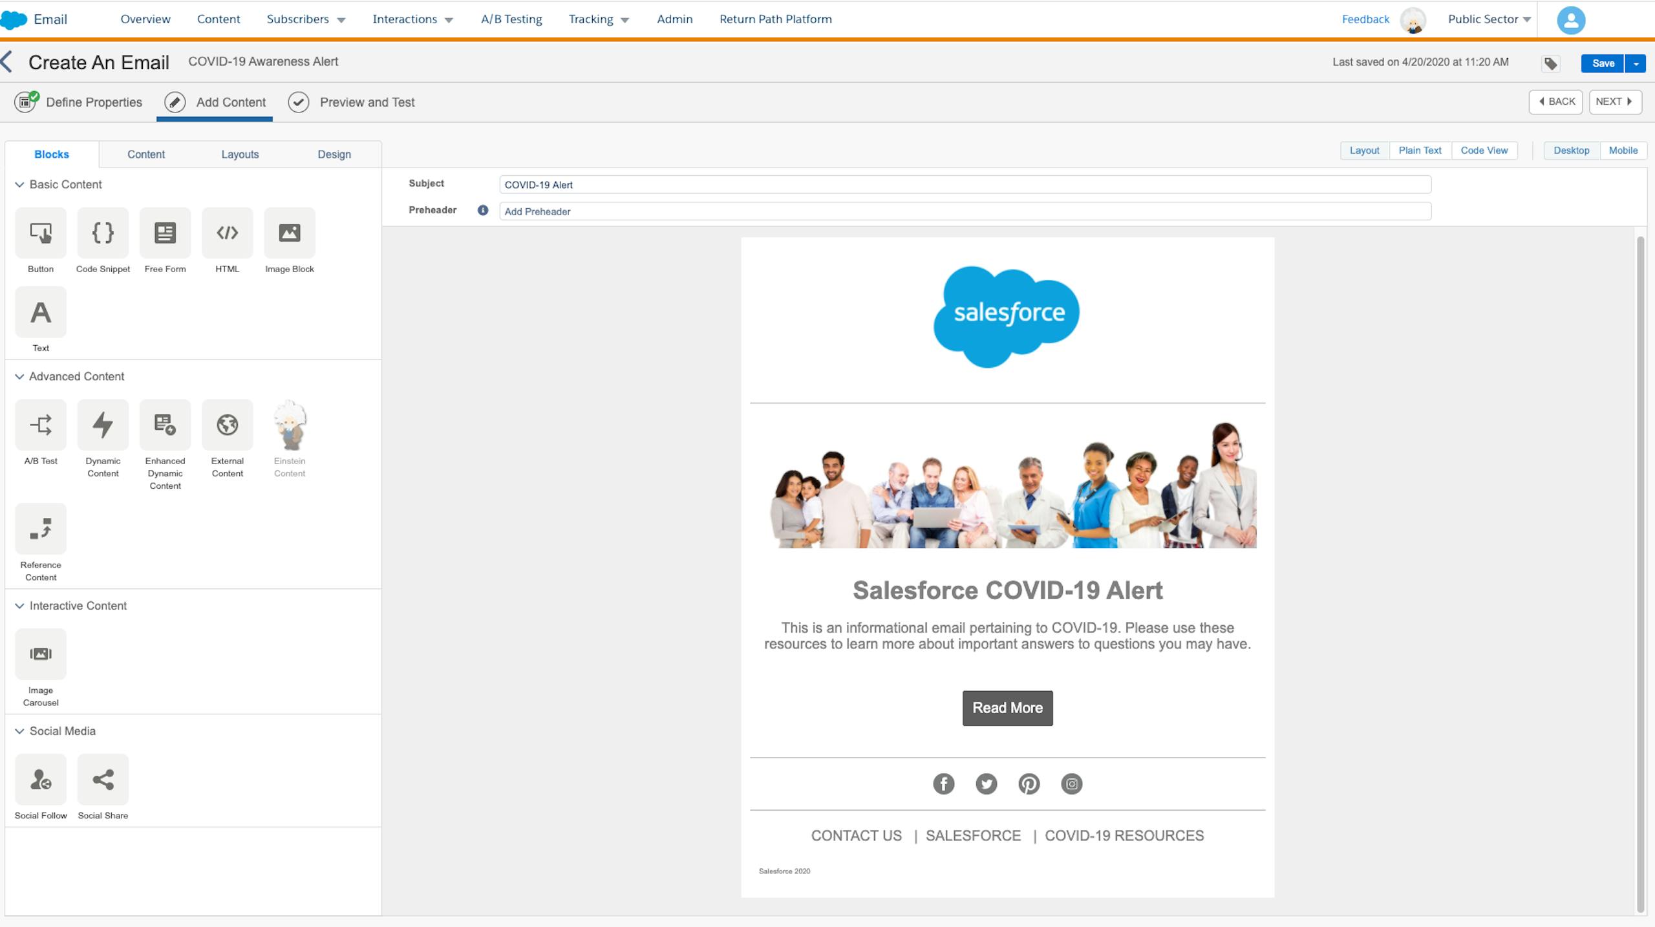Click the Facebook icon in email

943,784
